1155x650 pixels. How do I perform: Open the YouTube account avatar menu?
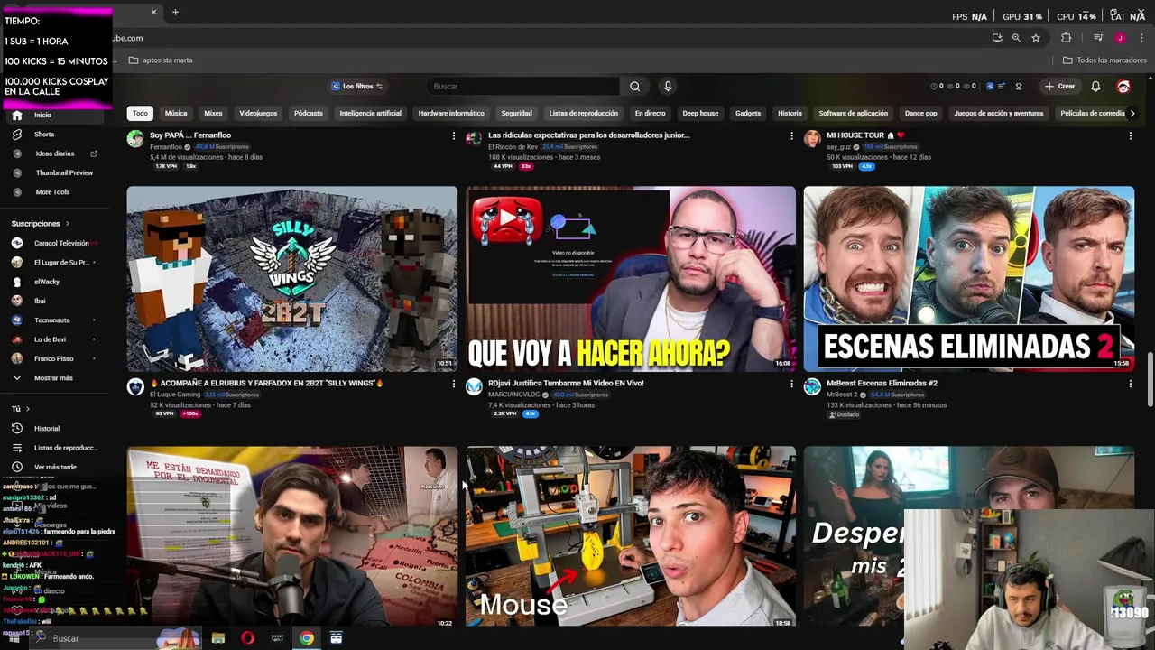coord(1123,87)
